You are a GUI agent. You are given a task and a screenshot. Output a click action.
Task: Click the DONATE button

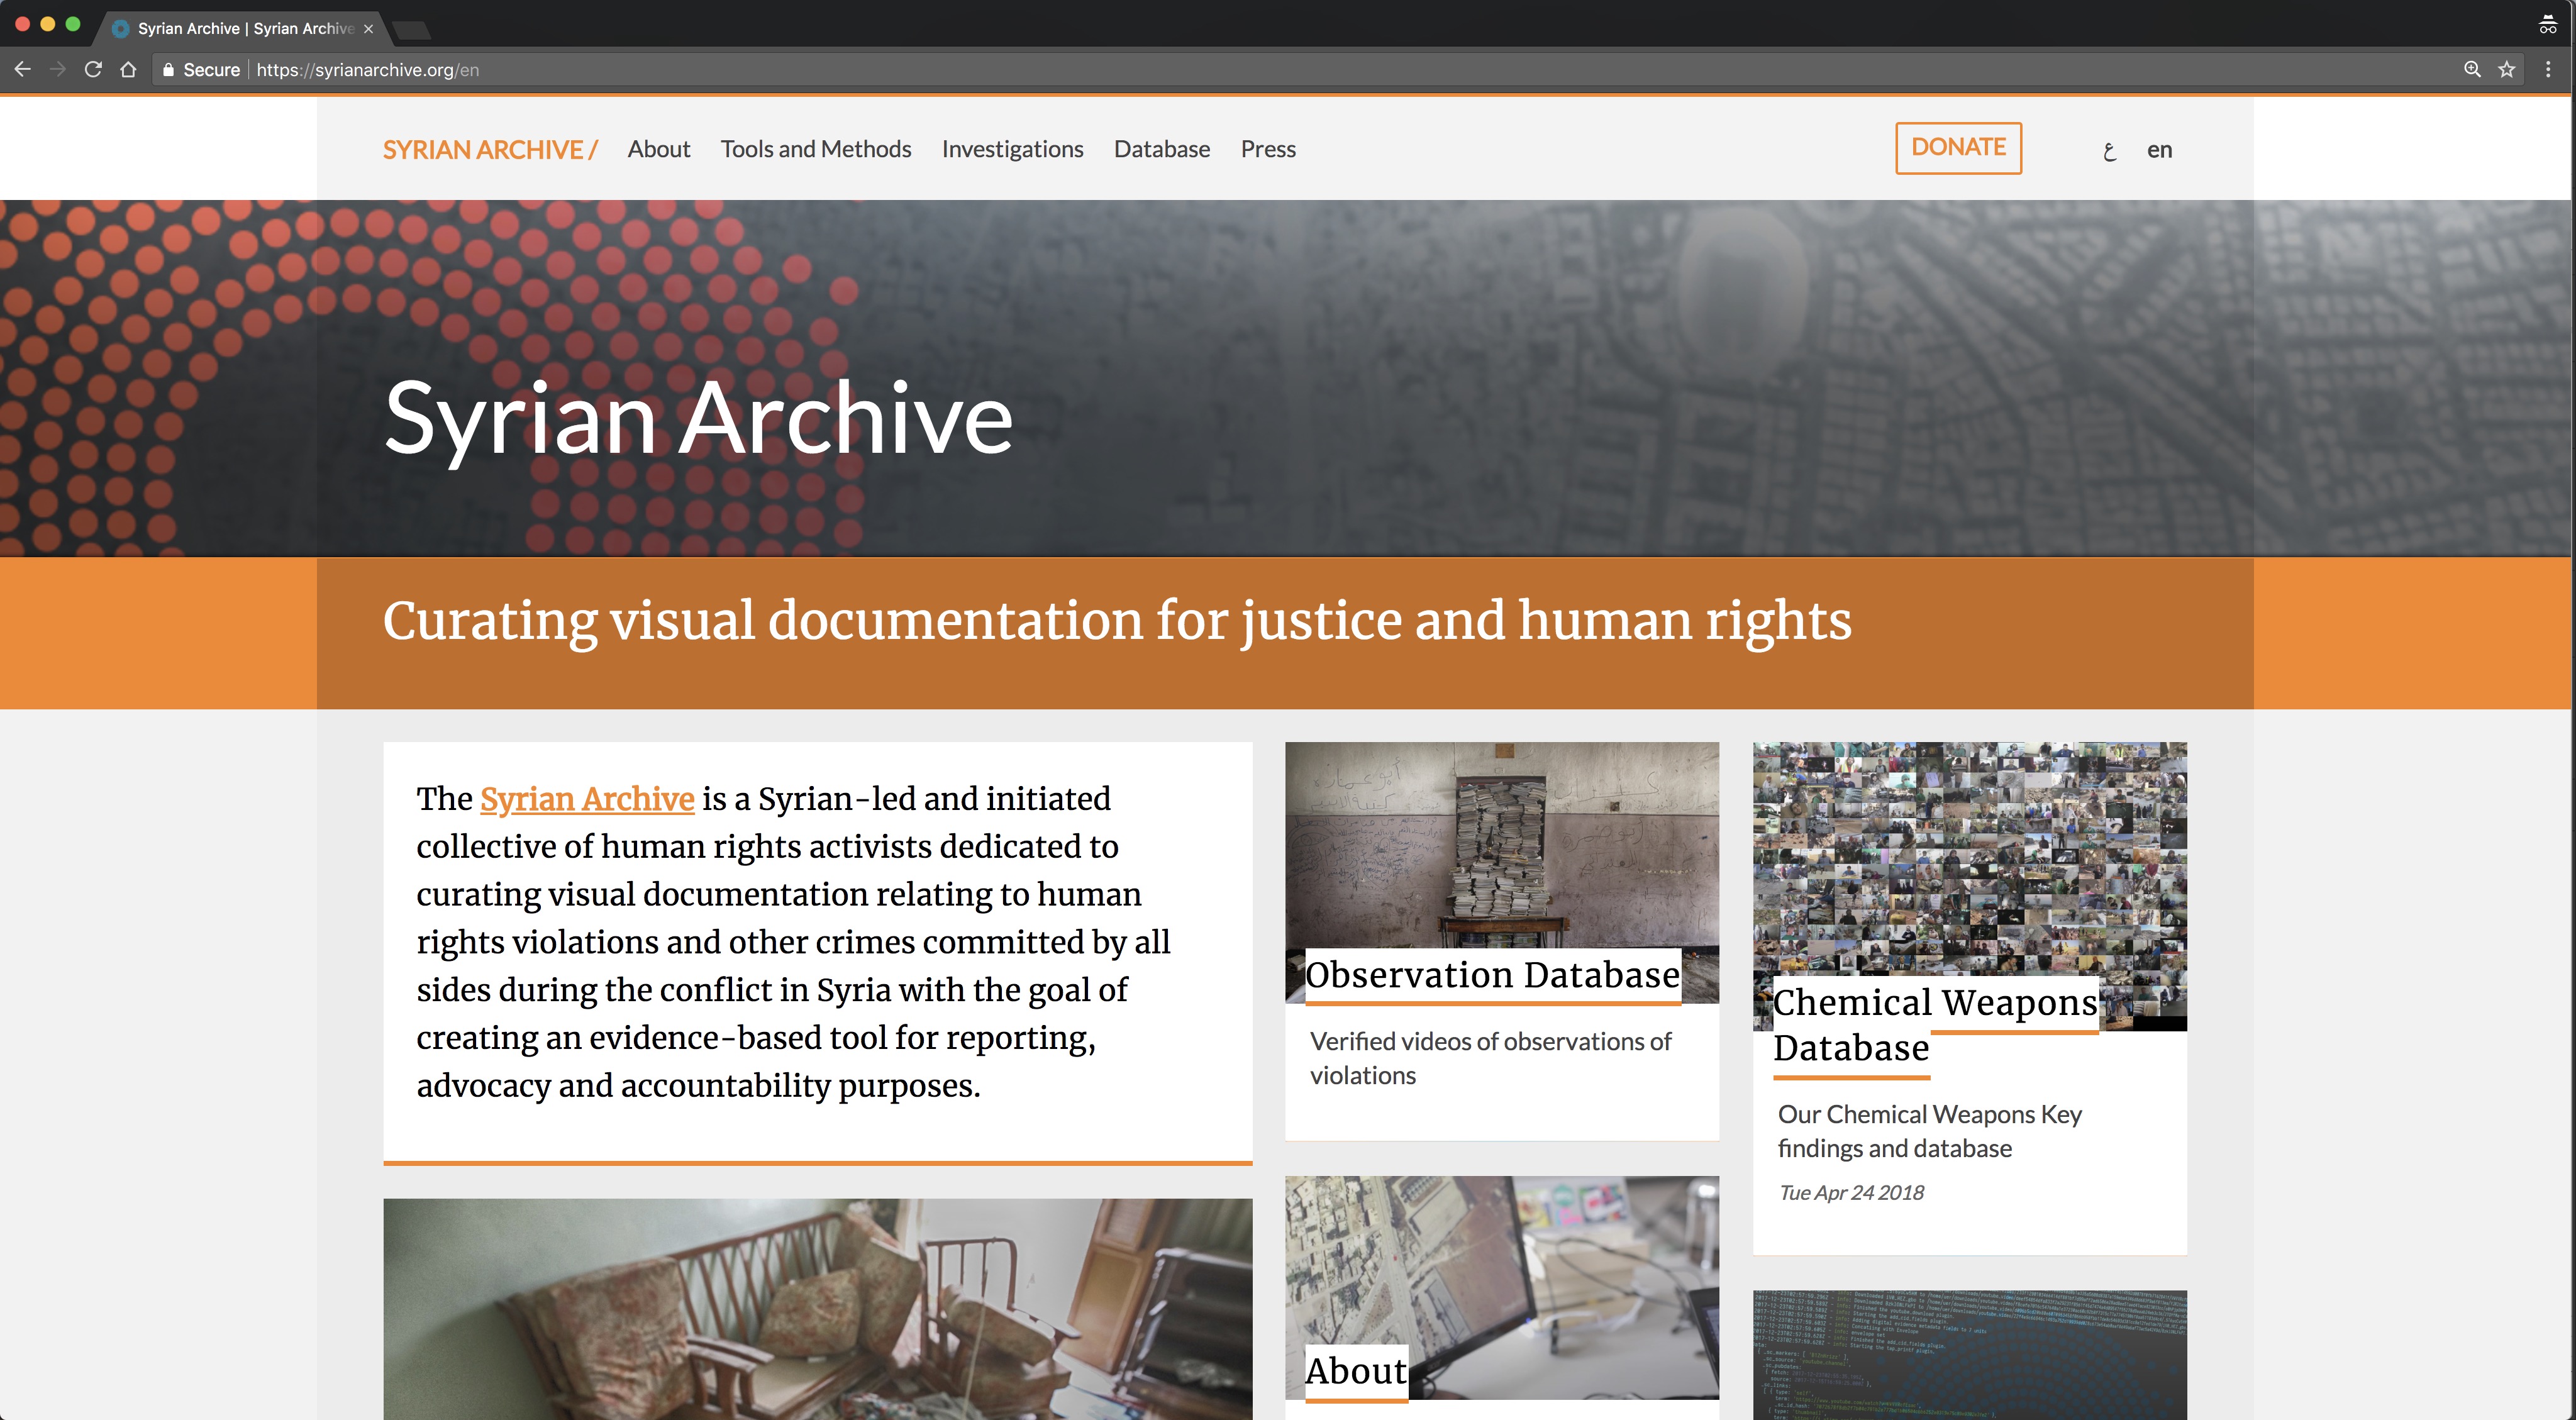[1957, 148]
